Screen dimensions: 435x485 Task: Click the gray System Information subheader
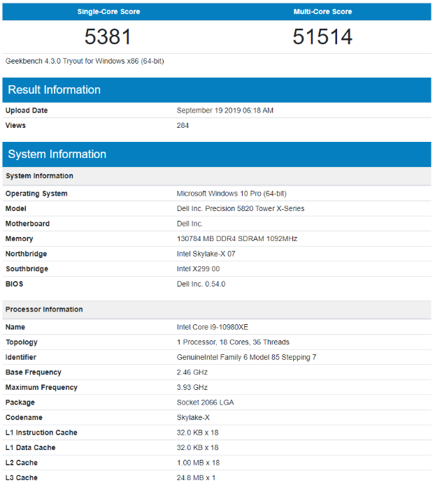tap(217, 176)
